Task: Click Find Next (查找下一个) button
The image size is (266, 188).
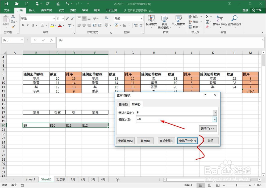Action: pos(188,141)
